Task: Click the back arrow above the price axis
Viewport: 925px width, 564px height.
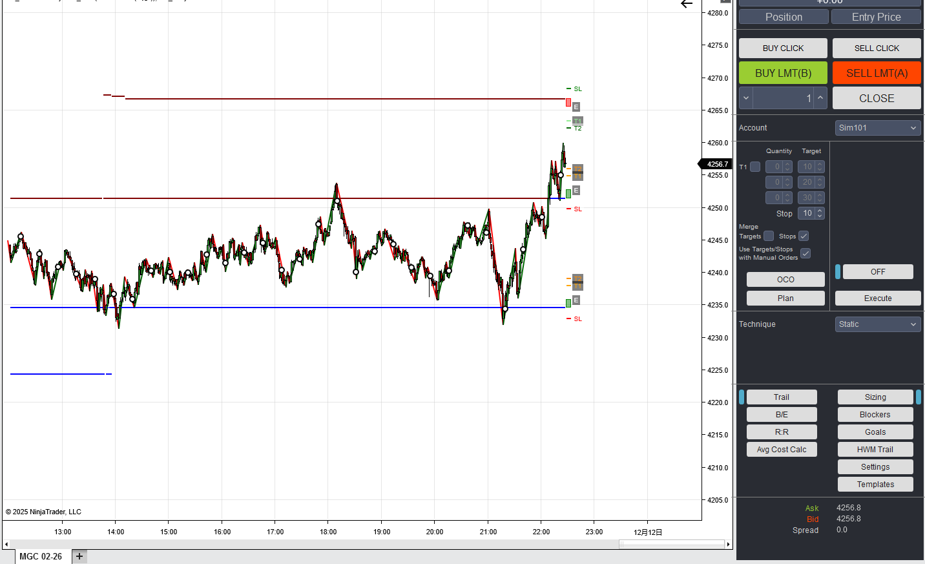Action: [x=687, y=5]
